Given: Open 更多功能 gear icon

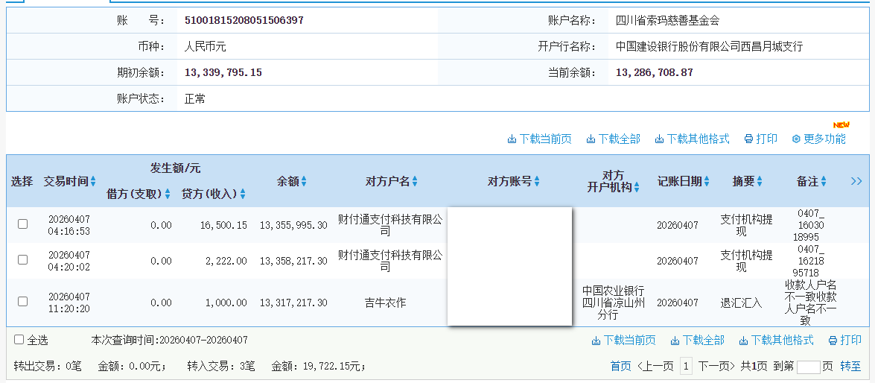Looking at the screenshot, I should 796,139.
